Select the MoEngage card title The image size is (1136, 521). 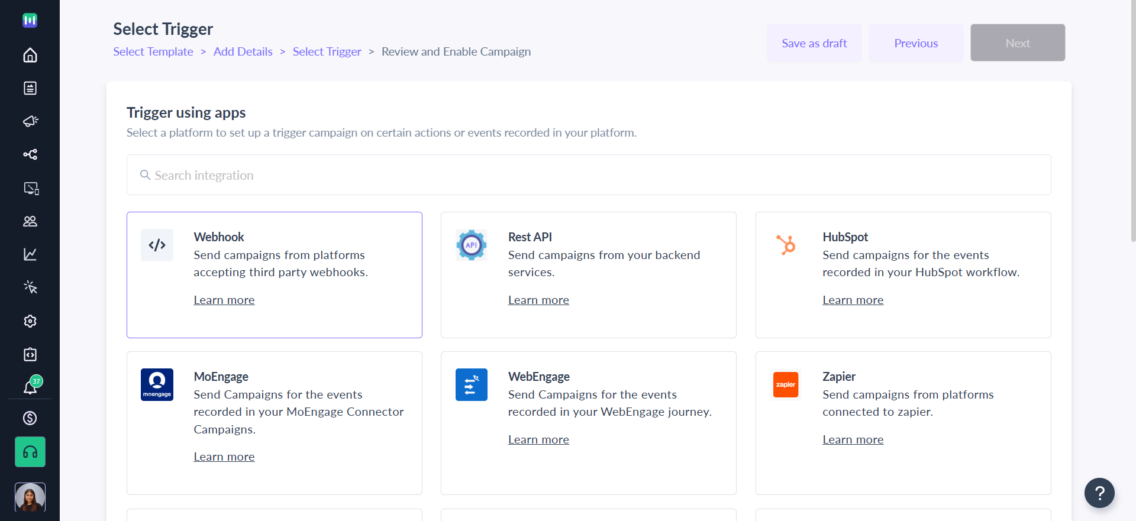221,377
